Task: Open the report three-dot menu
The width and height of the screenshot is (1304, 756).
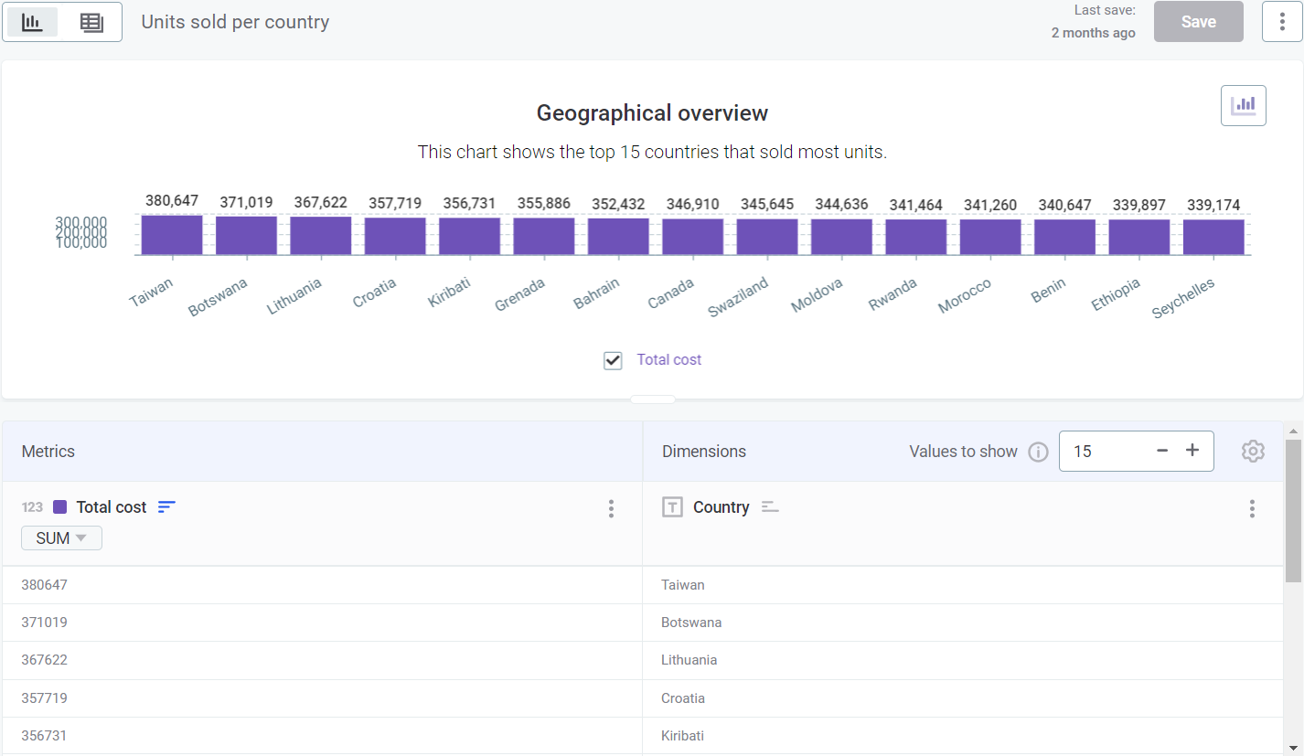Action: pos(1282,21)
